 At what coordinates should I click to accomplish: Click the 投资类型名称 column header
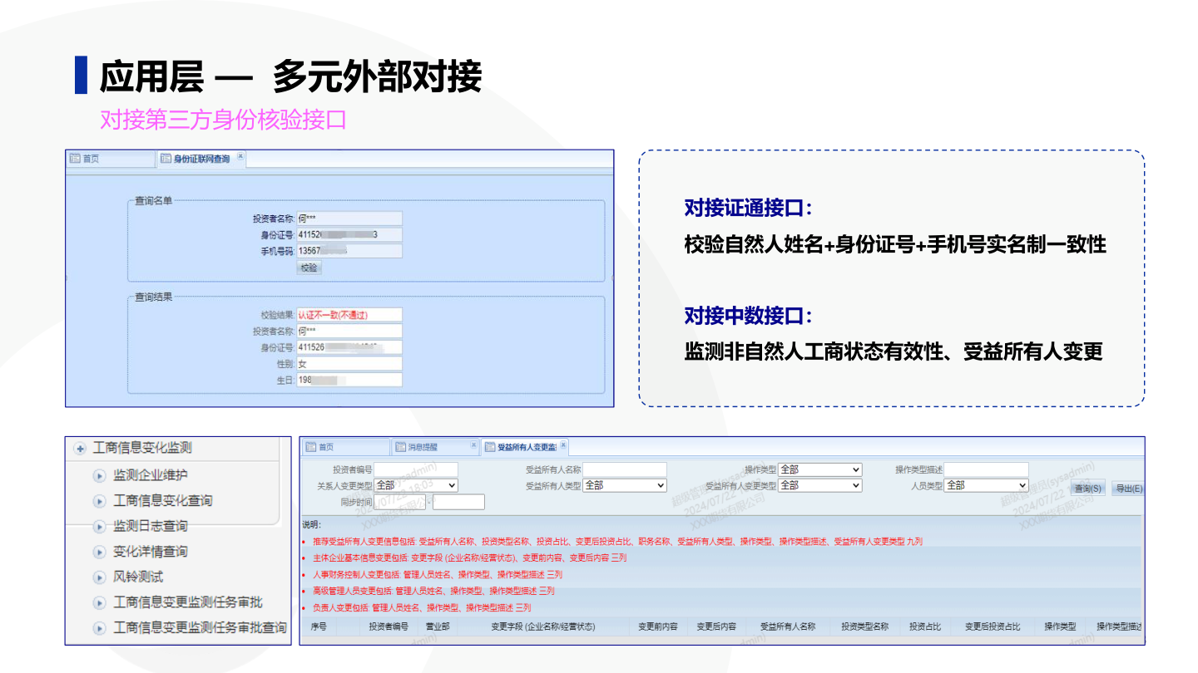tap(865, 626)
